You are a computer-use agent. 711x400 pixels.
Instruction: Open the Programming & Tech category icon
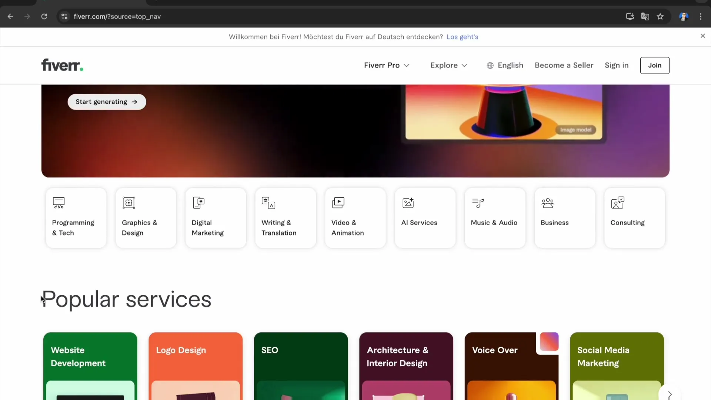tap(59, 203)
